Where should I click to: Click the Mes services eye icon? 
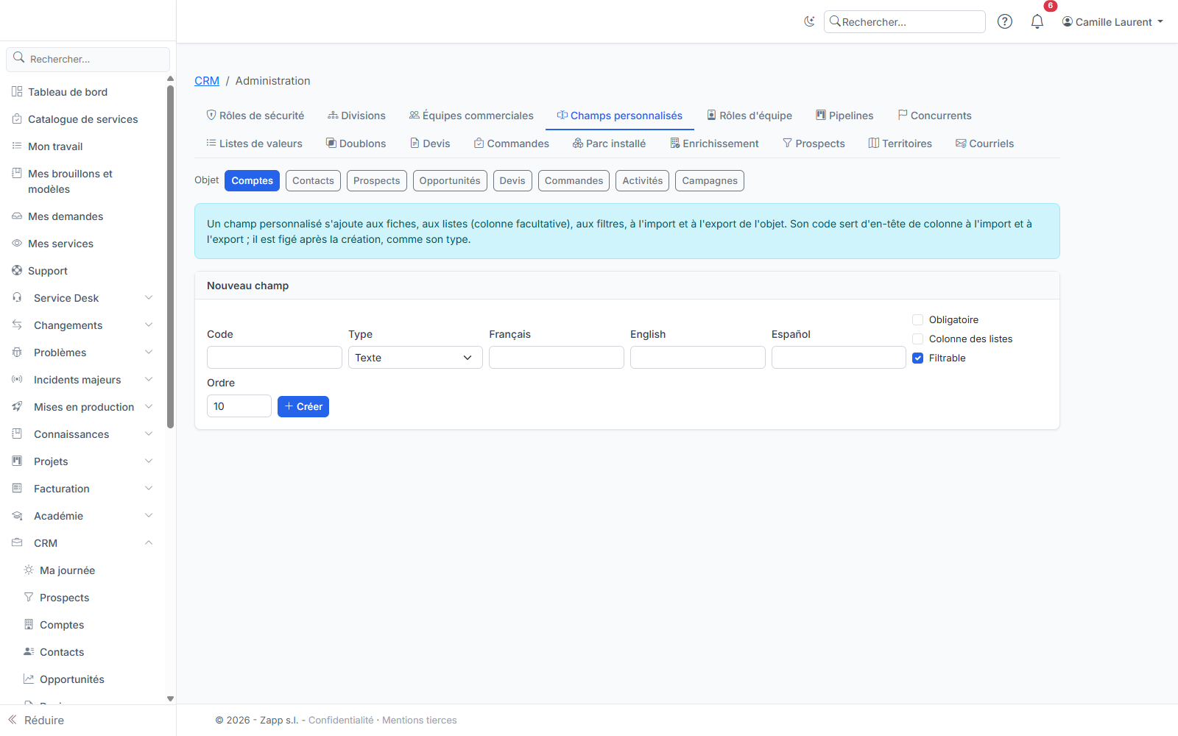[x=17, y=244]
